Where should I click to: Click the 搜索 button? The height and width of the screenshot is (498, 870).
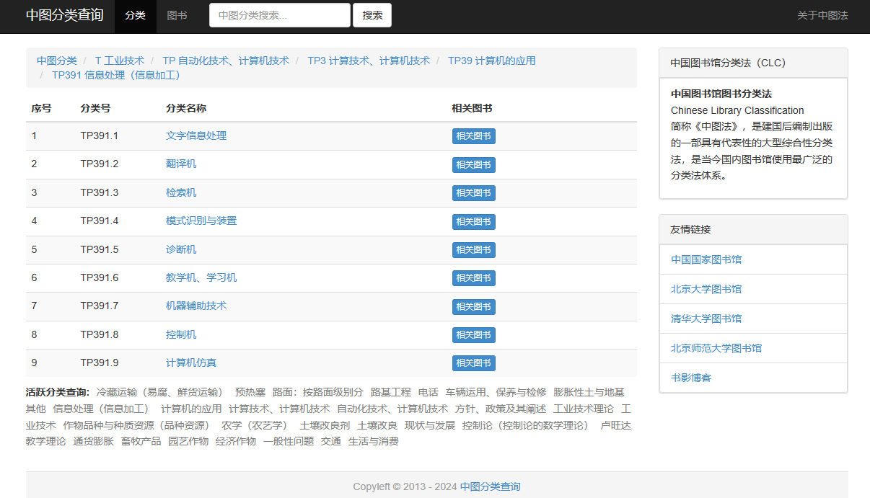pos(372,15)
